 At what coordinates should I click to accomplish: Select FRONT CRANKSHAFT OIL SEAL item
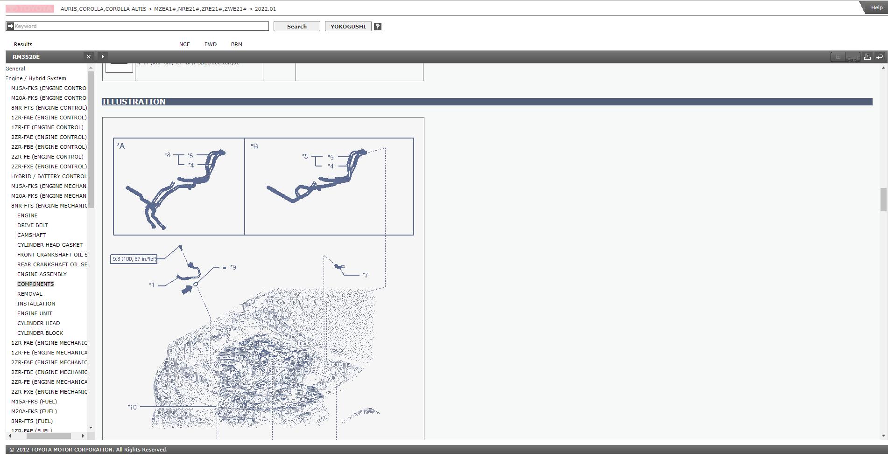click(52, 255)
